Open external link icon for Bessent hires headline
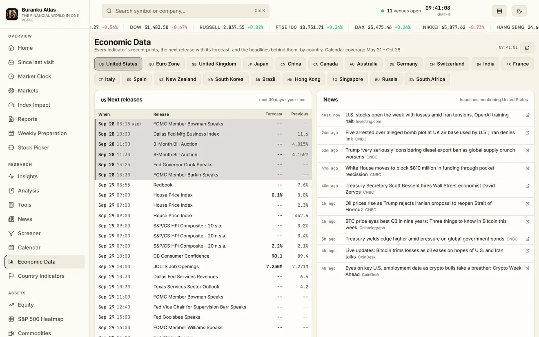This screenshot has width=539, height=337. pos(528,186)
